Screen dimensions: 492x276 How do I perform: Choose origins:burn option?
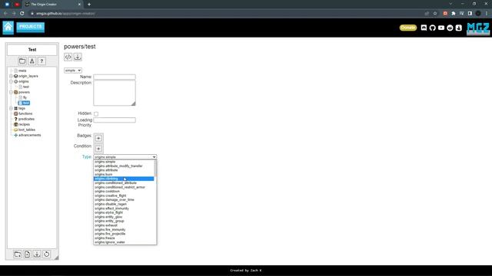tap(124, 174)
